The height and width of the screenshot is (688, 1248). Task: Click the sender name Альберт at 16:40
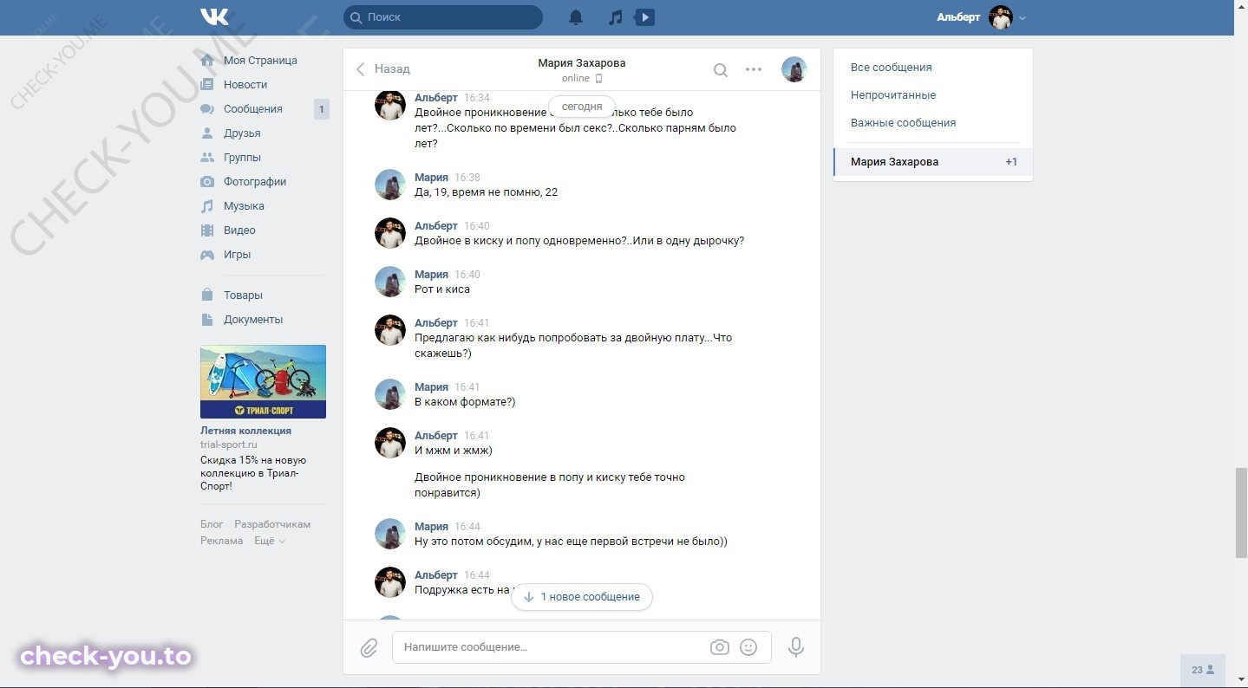click(x=436, y=226)
